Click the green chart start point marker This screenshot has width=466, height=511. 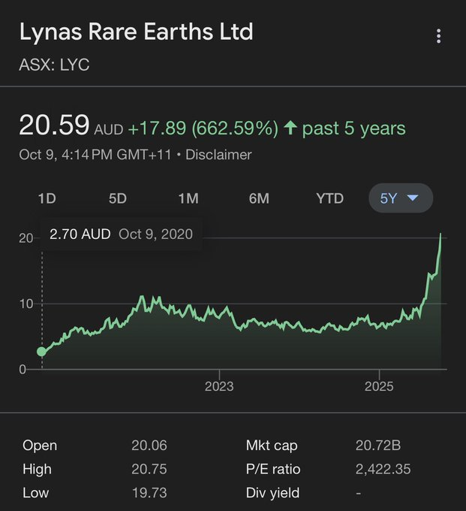[x=42, y=352]
